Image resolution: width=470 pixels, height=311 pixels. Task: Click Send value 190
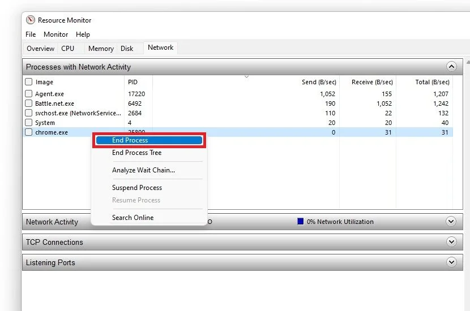coord(330,103)
